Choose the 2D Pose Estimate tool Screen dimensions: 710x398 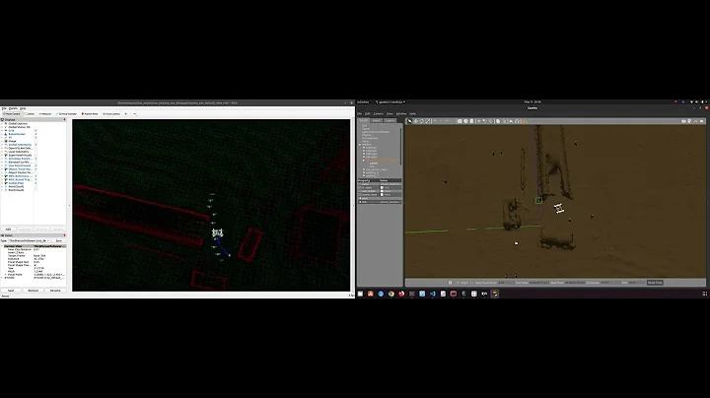66,114
